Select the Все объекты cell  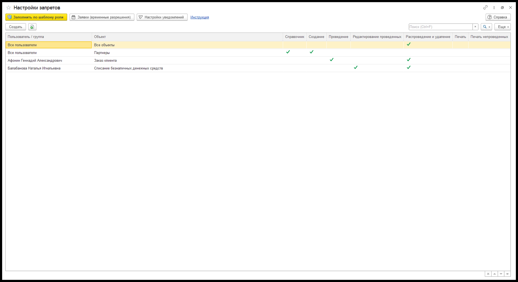click(187, 45)
